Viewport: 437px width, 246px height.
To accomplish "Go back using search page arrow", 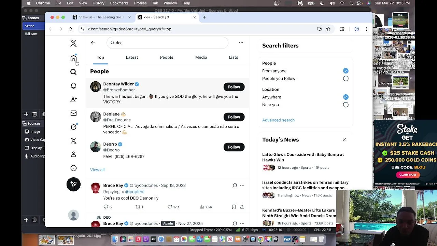I will pos(93,43).
